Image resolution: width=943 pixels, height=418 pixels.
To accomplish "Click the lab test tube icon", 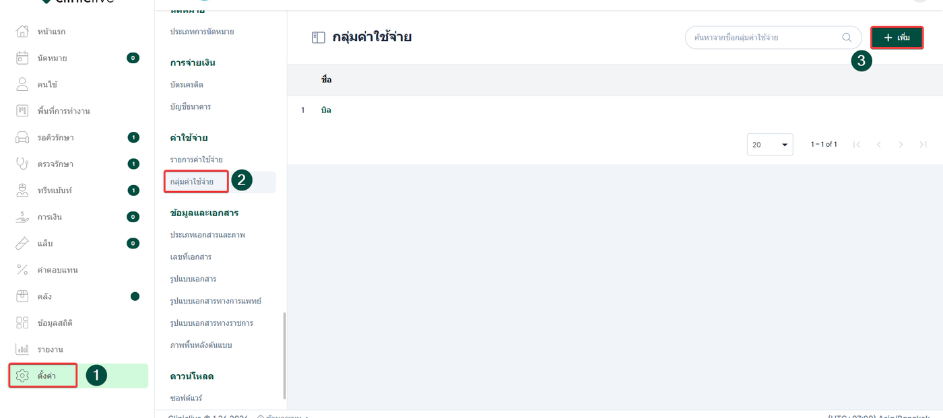I will [x=22, y=243].
